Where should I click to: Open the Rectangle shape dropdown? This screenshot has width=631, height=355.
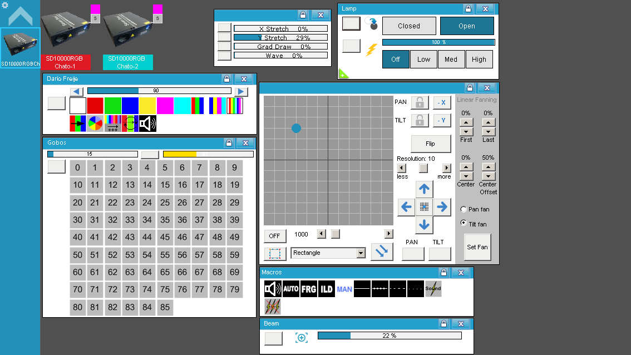pyautogui.click(x=361, y=253)
